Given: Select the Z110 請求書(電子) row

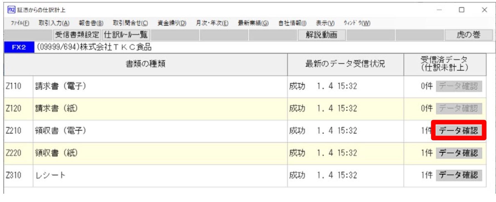Looking at the screenshot, I should (x=245, y=86).
